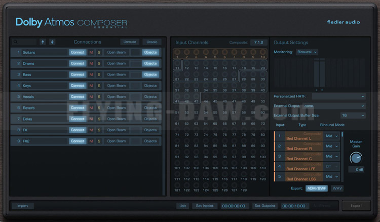Click the outpoint timecode 00:00:10:00 field
Screen dimensions: 380x222
point(294,206)
